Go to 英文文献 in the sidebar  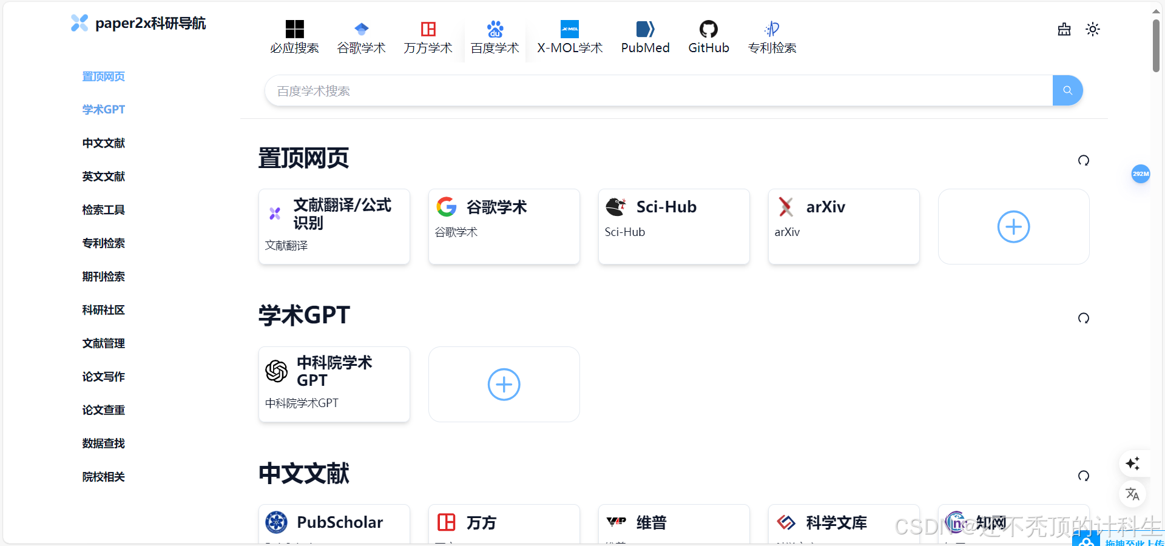(x=104, y=177)
